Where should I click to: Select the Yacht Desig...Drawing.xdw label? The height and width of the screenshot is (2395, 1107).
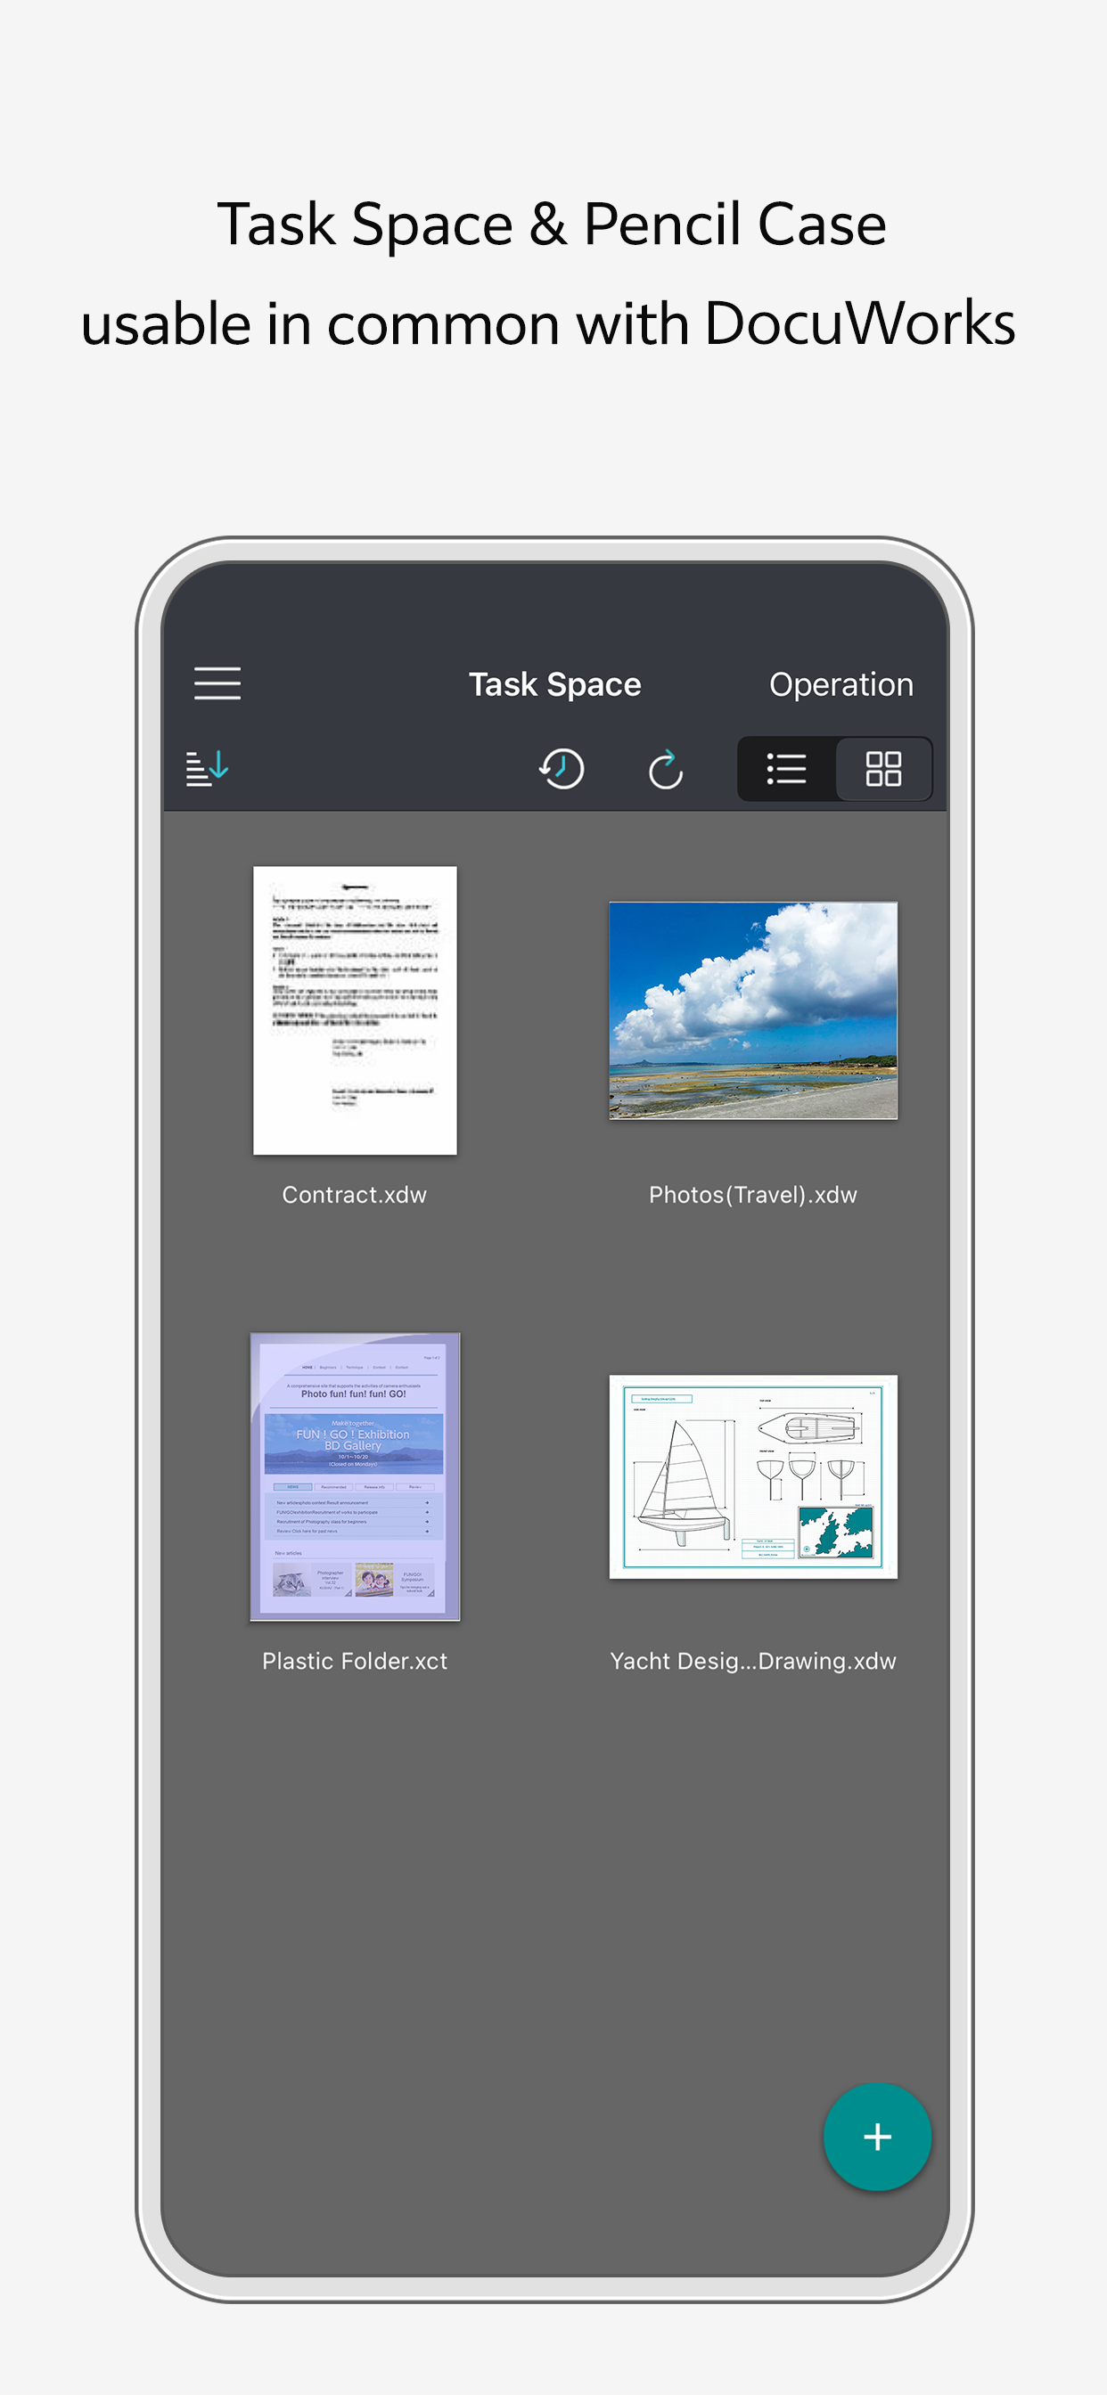(752, 1661)
